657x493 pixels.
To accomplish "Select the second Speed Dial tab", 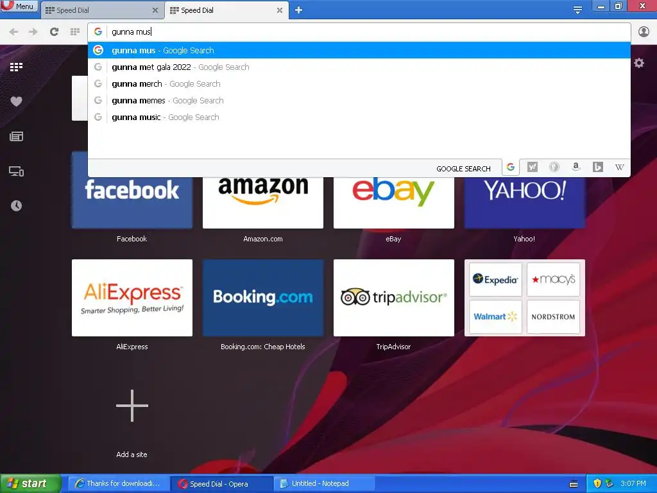I will [x=226, y=10].
